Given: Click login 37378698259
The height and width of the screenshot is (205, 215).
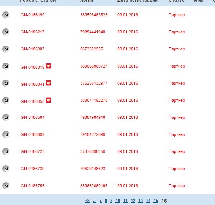Looking at the screenshot, I should pos(93,151).
